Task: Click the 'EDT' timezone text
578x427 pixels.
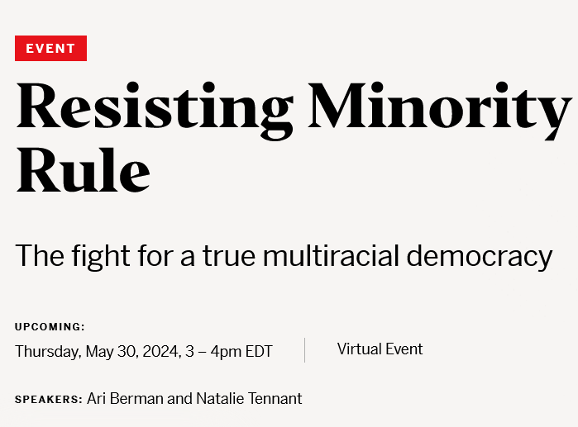Action: point(259,351)
